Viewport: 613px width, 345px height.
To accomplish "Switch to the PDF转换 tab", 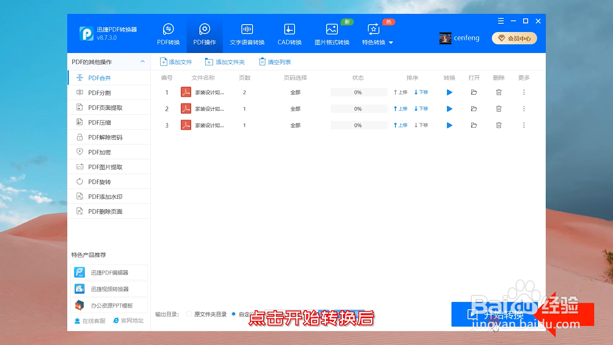I will pos(168,34).
